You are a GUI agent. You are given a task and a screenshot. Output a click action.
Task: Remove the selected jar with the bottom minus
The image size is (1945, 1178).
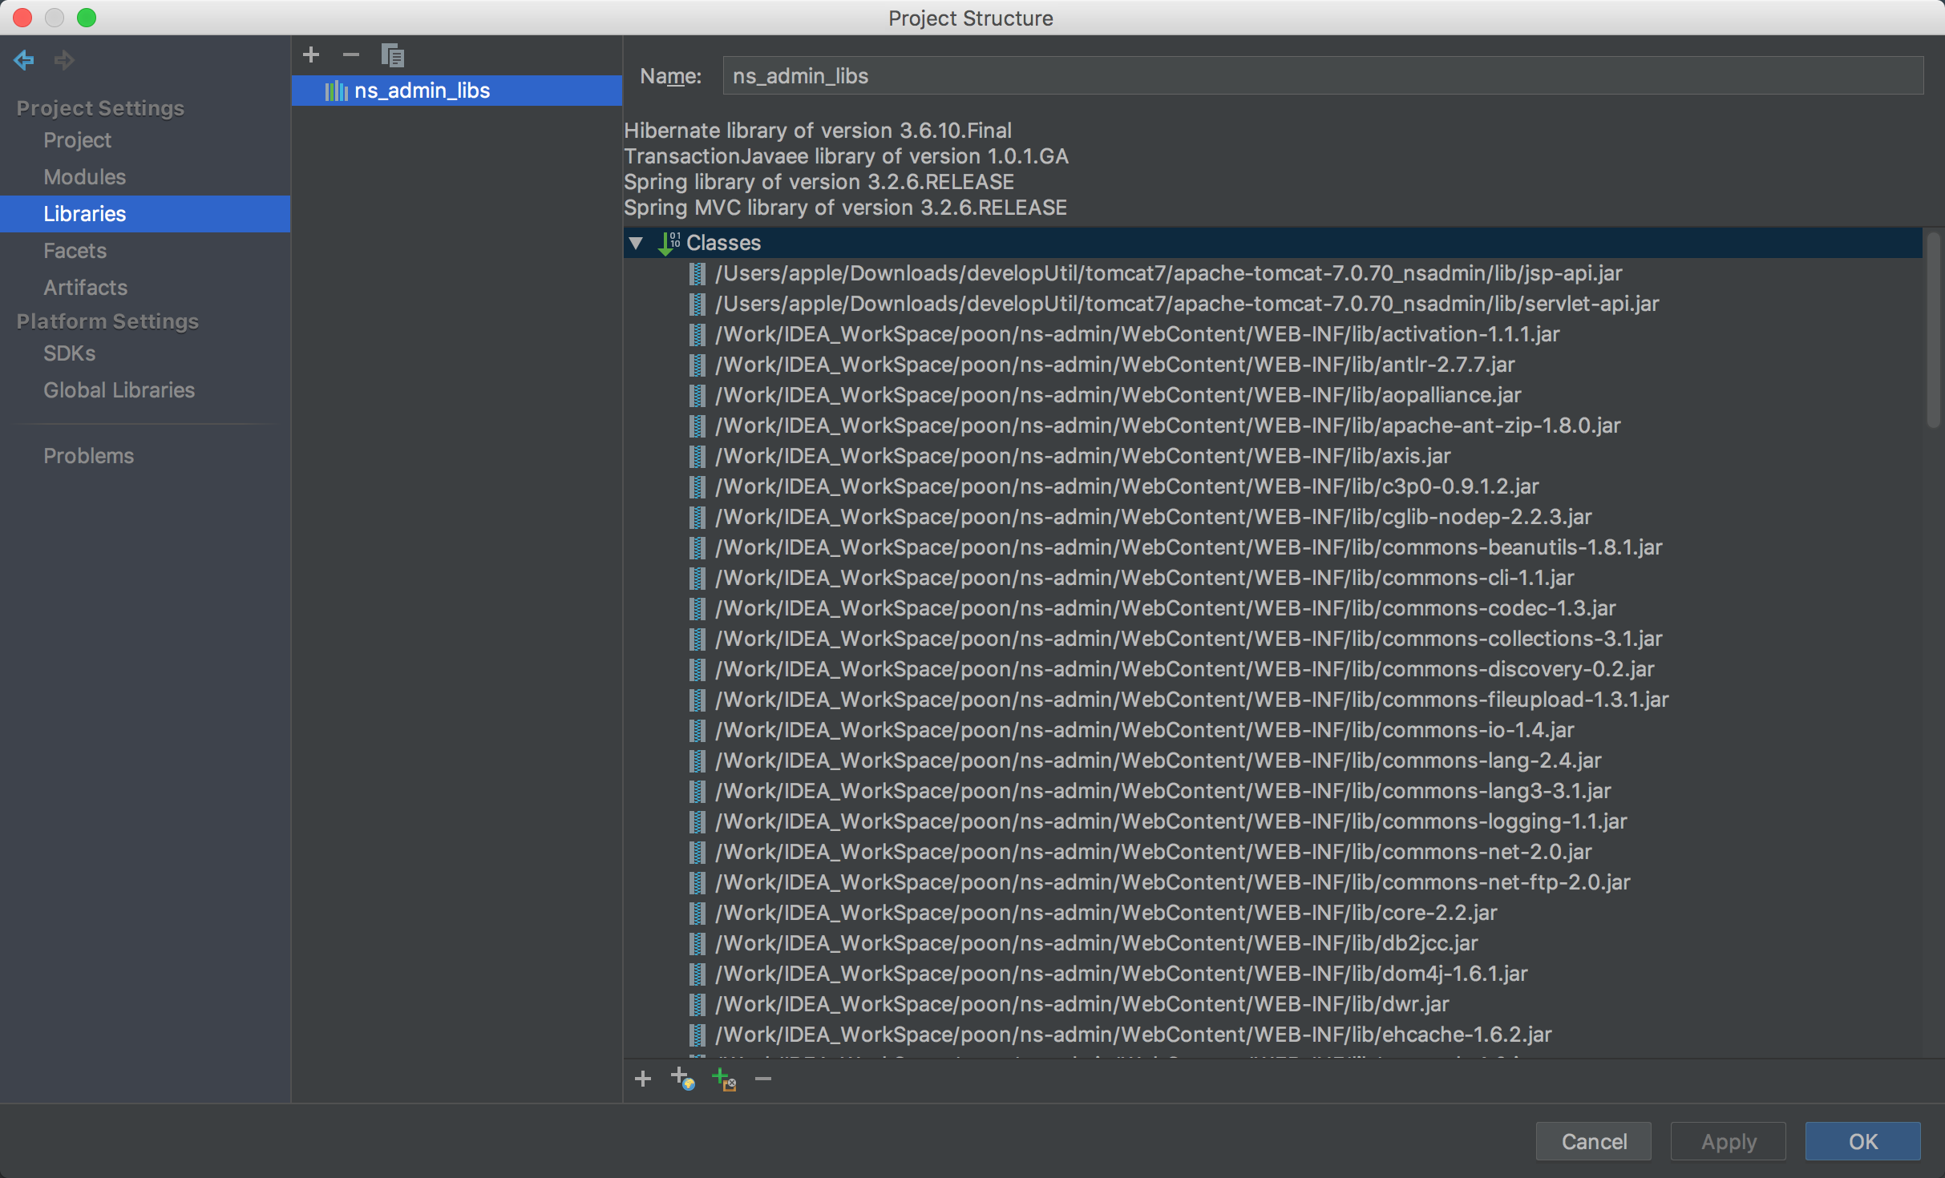[x=763, y=1079]
